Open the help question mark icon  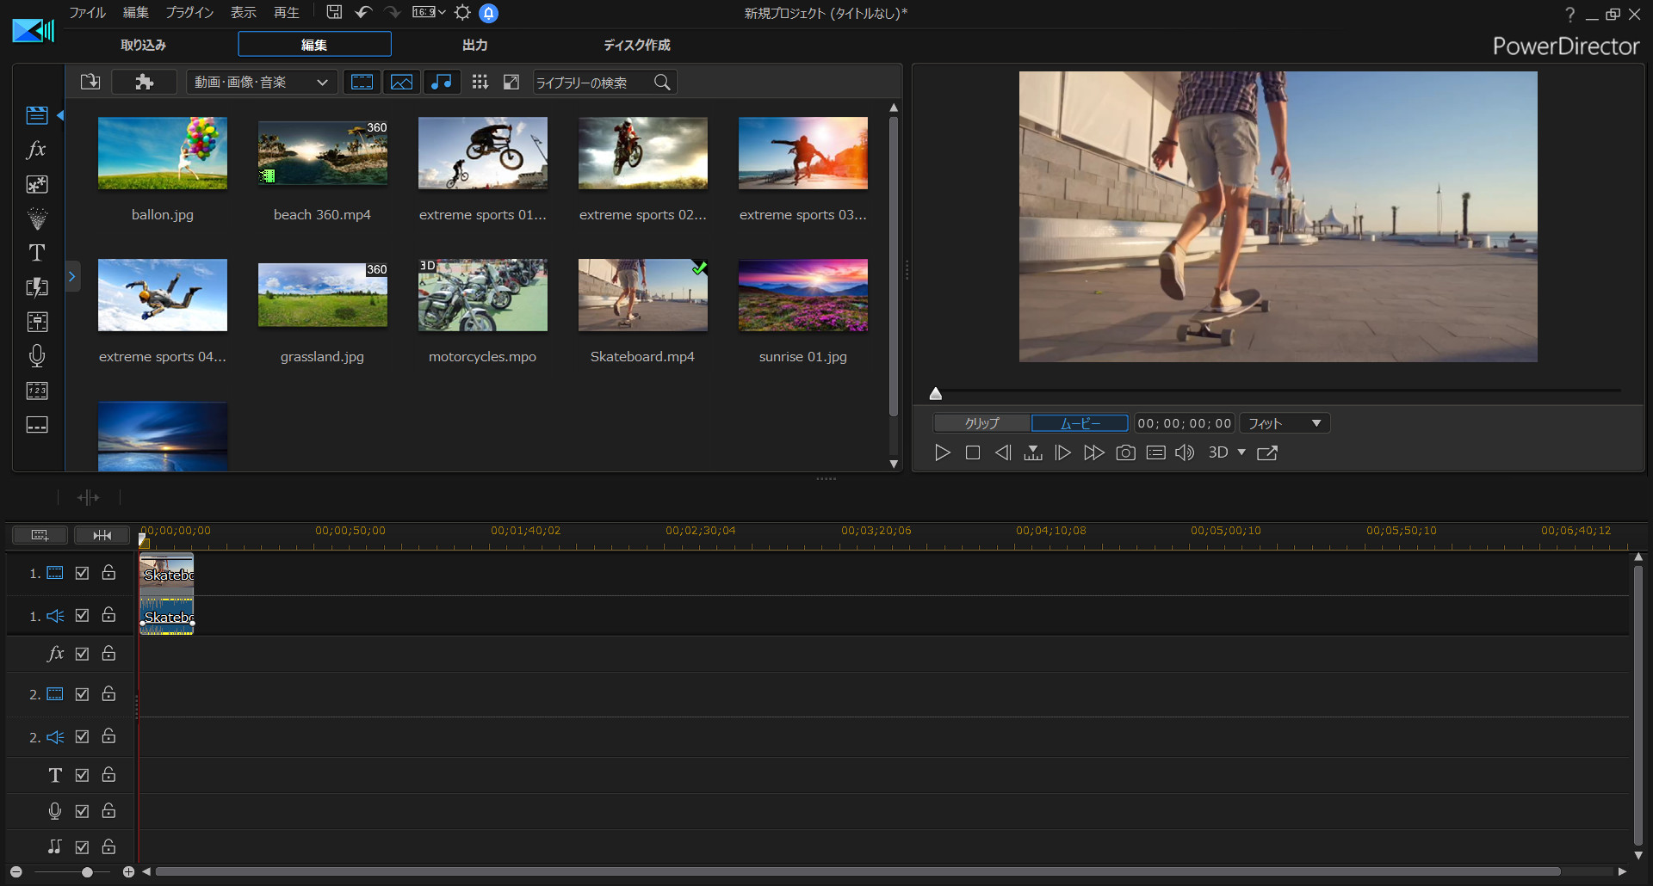click(1569, 15)
